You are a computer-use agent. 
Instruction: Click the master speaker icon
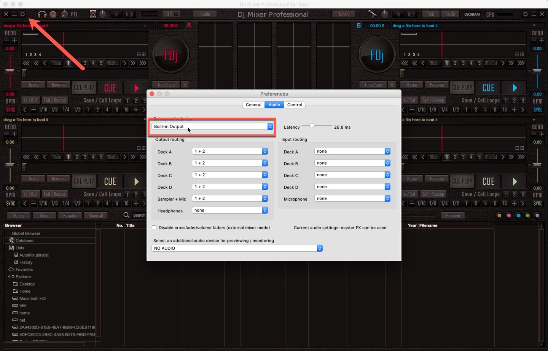(93, 14)
